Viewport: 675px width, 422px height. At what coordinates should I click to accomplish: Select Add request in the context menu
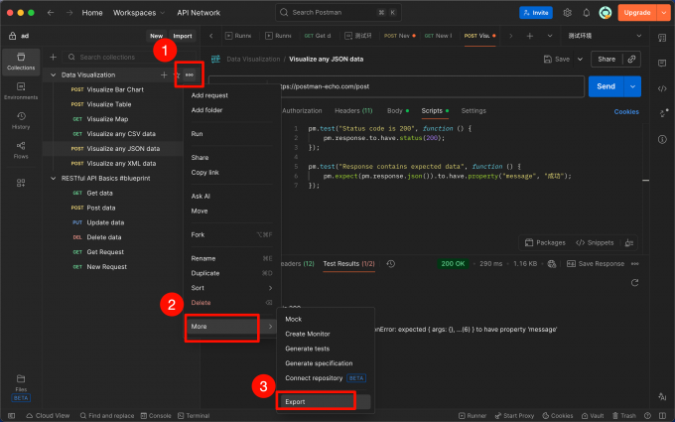click(x=231, y=95)
